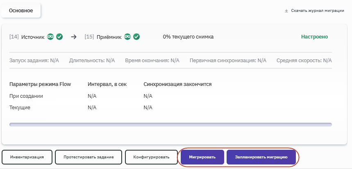Image resolution: width=352 pixels, height=169 pixels.
Task: Click the 0% текущего снимка text
Action: pyautogui.click(x=188, y=37)
